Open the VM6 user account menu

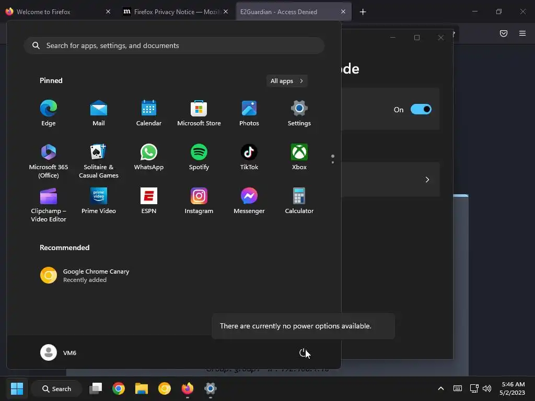(59, 352)
